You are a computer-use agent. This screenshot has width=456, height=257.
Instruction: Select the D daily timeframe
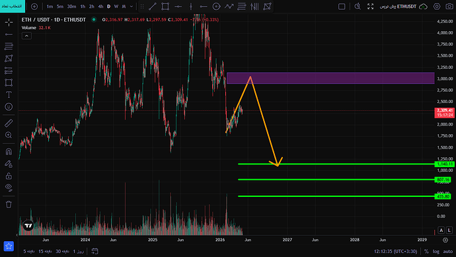[109, 7]
